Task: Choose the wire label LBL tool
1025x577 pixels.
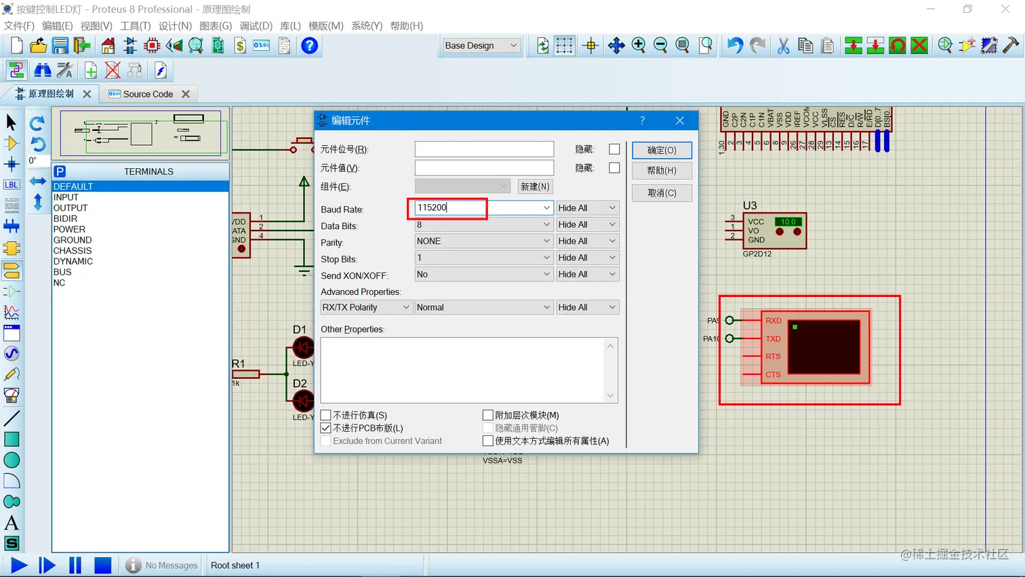Action: tap(12, 184)
